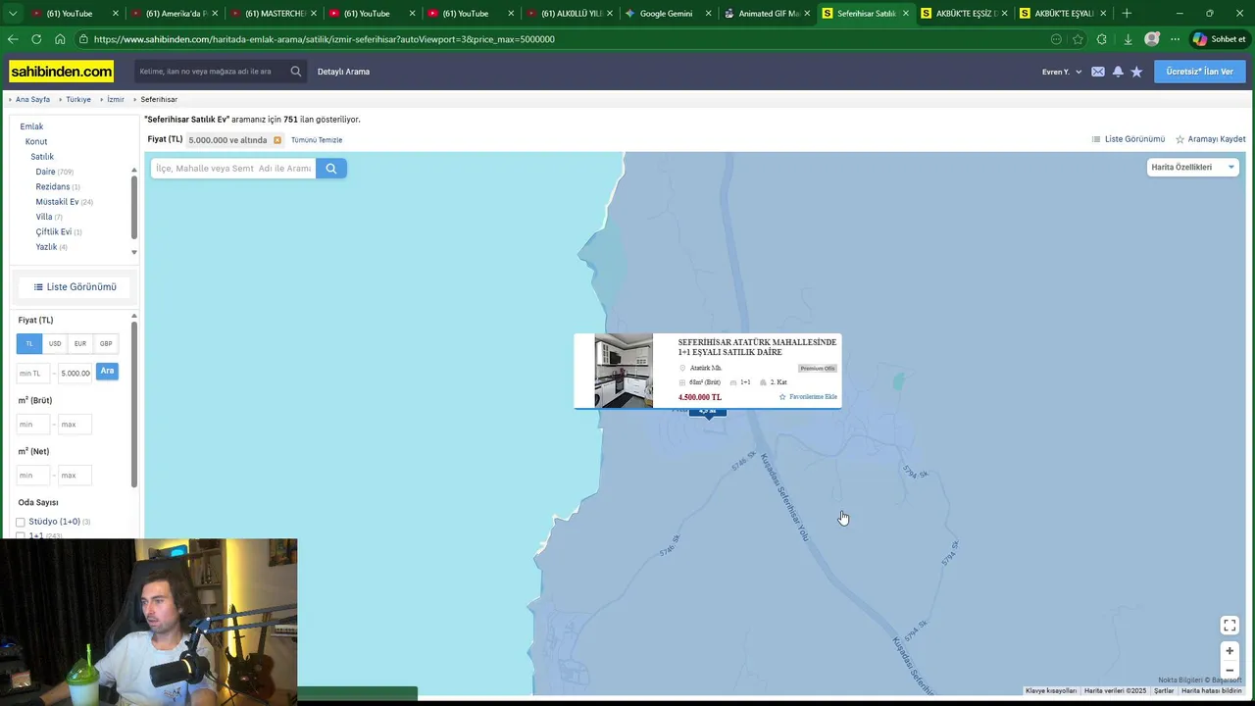1255x706 pixels.
Task: Click the magnifier in the top search box
Action: click(x=296, y=72)
